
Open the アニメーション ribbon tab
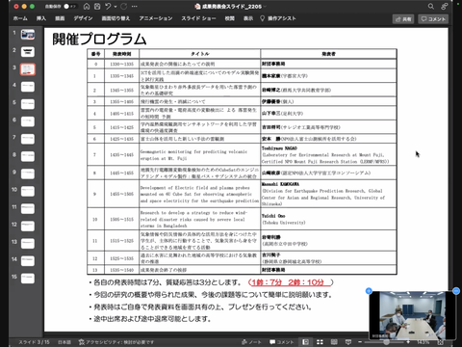point(156,18)
